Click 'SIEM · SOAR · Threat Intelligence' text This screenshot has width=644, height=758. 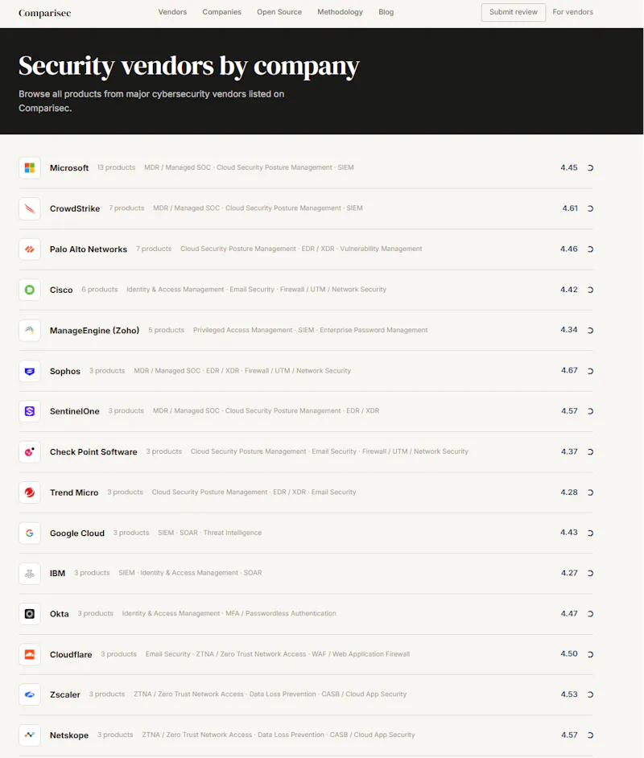pos(210,532)
